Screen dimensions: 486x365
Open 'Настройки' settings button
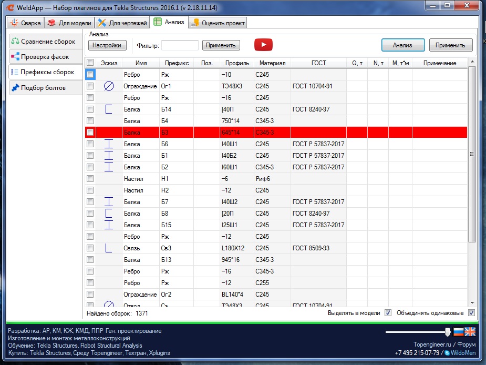click(x=107, y=45)
